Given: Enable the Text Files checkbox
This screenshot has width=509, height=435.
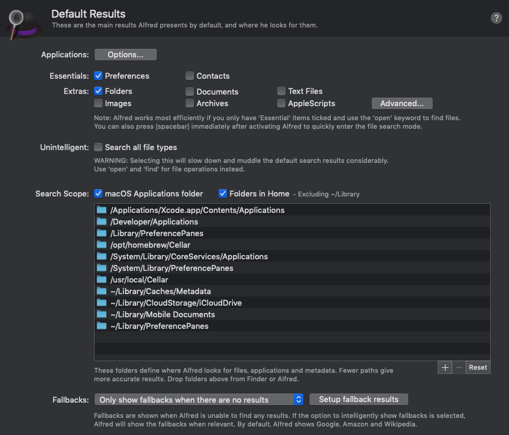Looking at the screenshot, I should pos(281,91).
